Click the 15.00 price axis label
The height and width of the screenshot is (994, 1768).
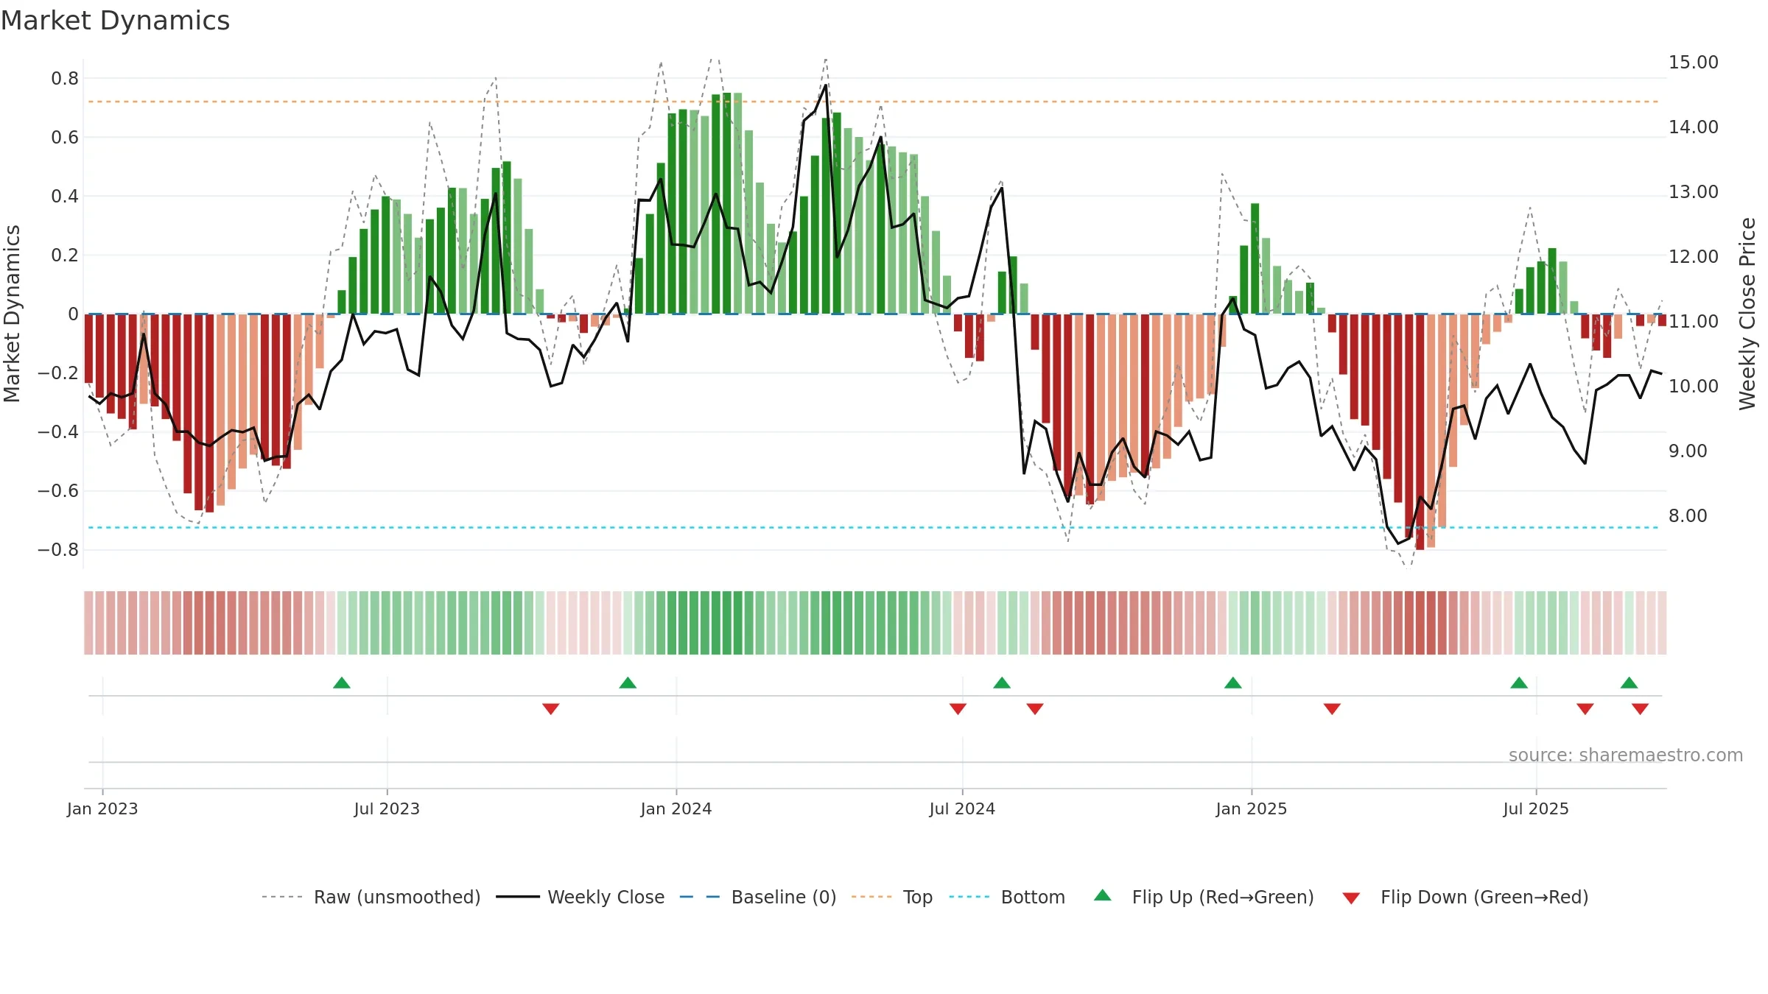(x=1694, y=63)
